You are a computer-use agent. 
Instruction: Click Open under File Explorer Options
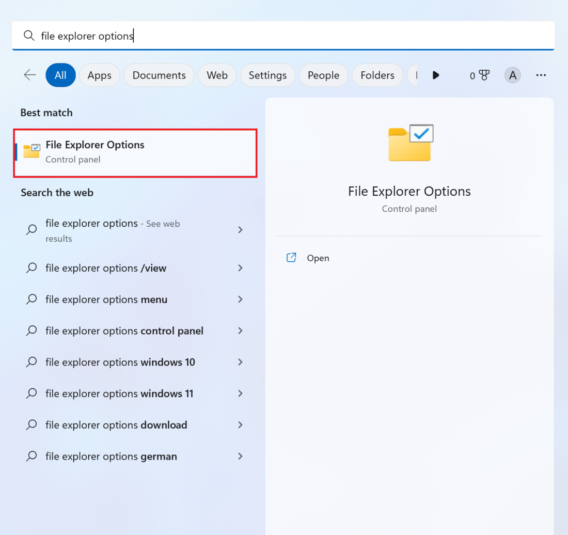[318, 258]
